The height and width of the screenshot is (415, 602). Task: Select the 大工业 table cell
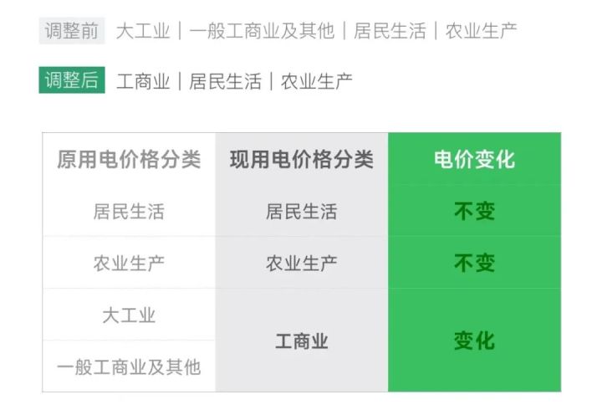[x=129, y=315]
